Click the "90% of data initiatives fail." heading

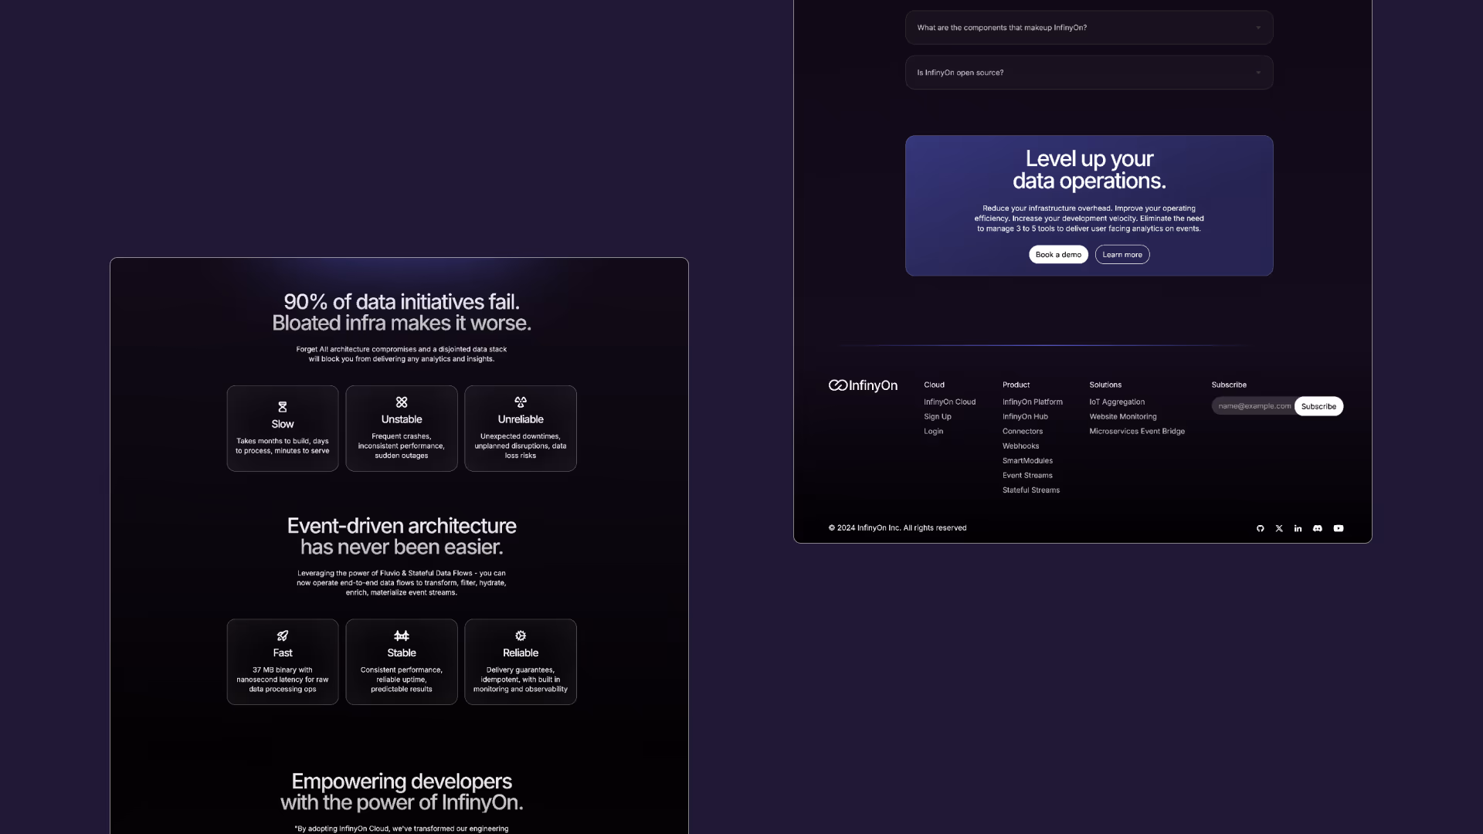tap(402, 302)
